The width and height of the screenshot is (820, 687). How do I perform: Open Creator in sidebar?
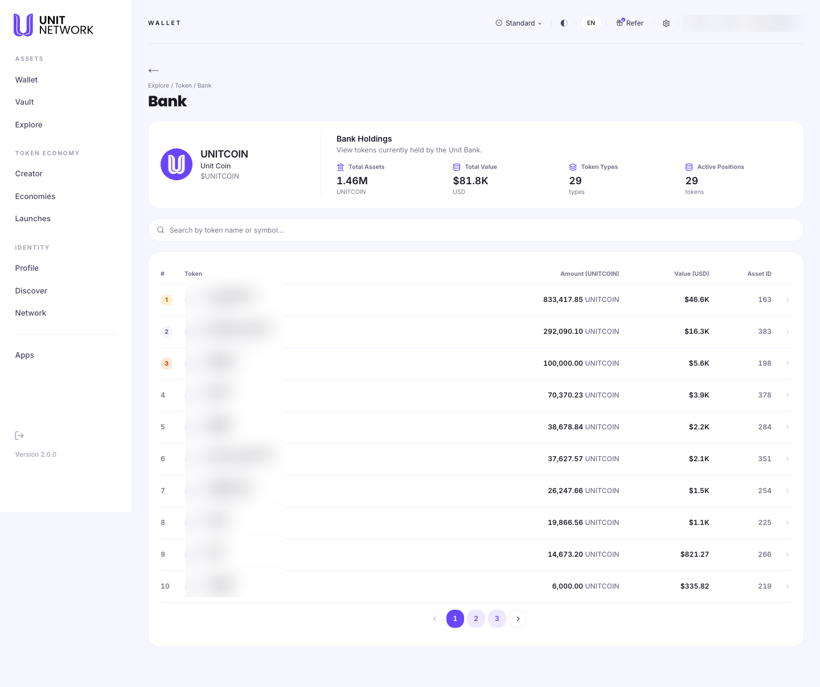pos(28,174)
